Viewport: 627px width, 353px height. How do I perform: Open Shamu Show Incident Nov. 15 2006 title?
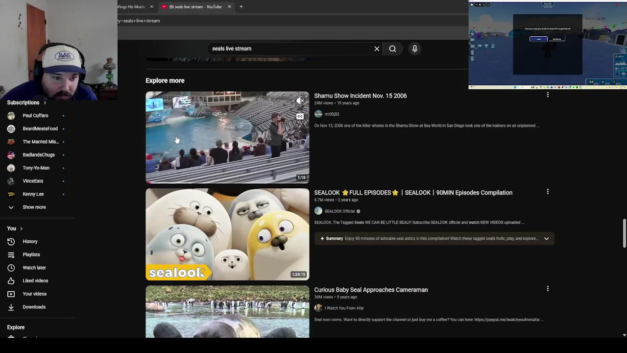[x=361, y=96]
